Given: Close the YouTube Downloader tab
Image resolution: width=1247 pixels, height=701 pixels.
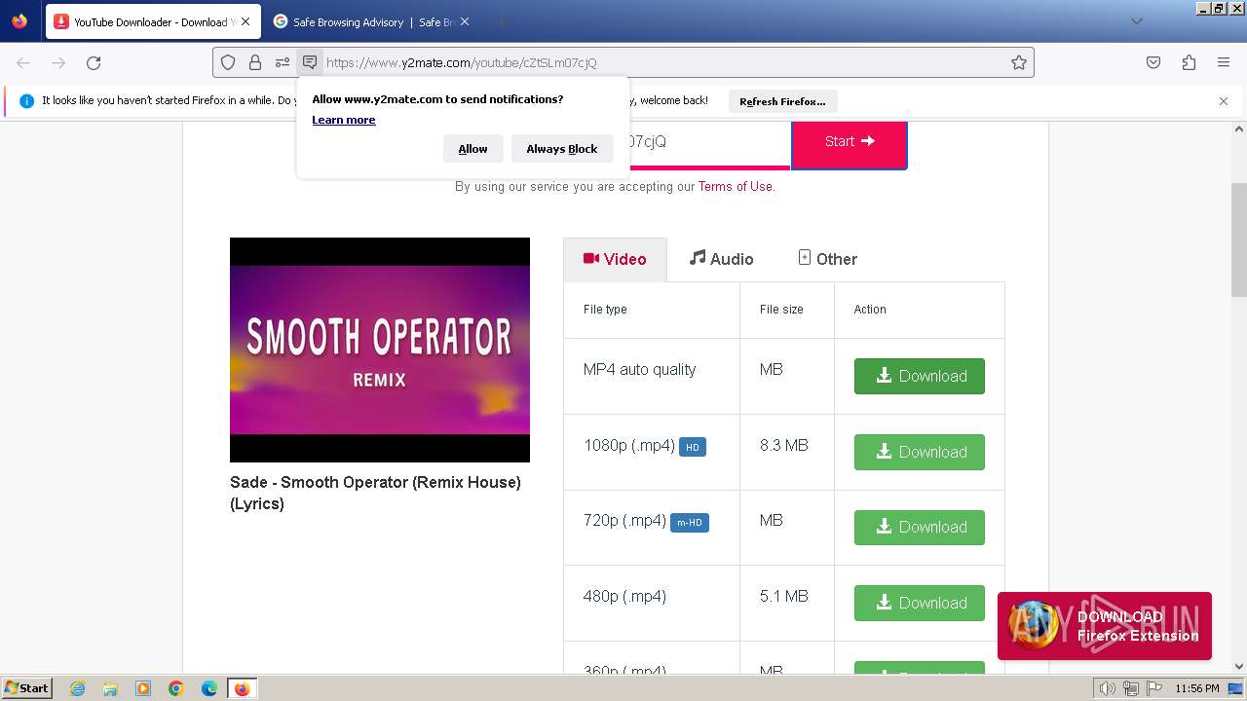Looking at the screenshot, I should tap(245, 21).
